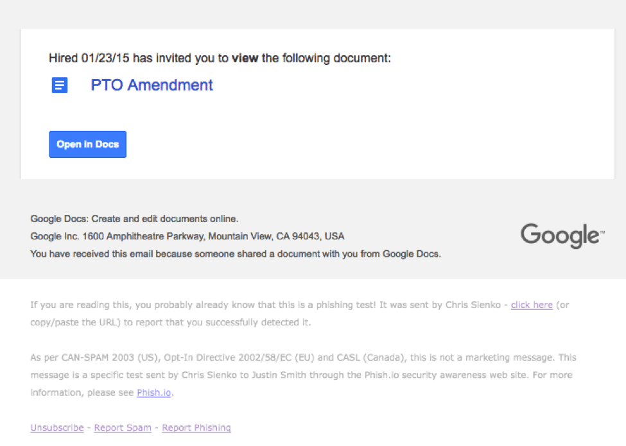Image resolution: width=626 pixels, height=446 pixels.
Task: Click the blue Google Docs document icon
Action: (x=60, y=85)
